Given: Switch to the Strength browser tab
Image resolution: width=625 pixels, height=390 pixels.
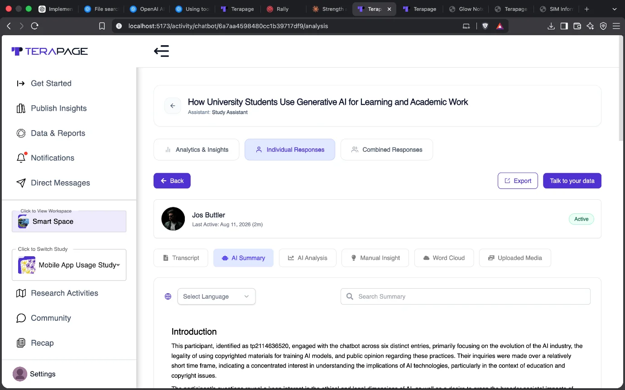Looking at the screenshot, I should pos(329,9).
